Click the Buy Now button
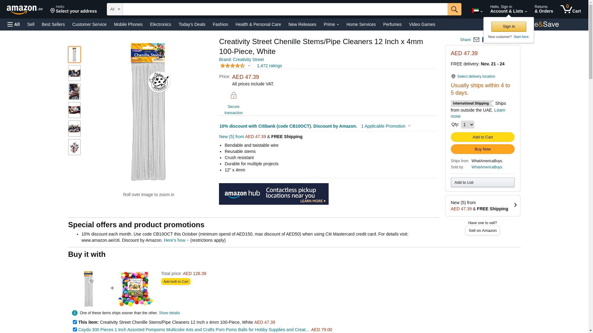This screenshot has height=333, width=593. tap(482, 149)
